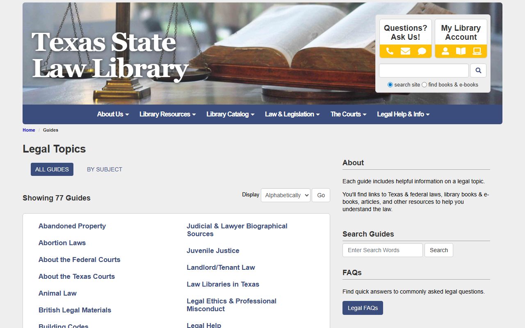Switch to the All Guides tab
The image size is (525, 328).
(52, 169)
